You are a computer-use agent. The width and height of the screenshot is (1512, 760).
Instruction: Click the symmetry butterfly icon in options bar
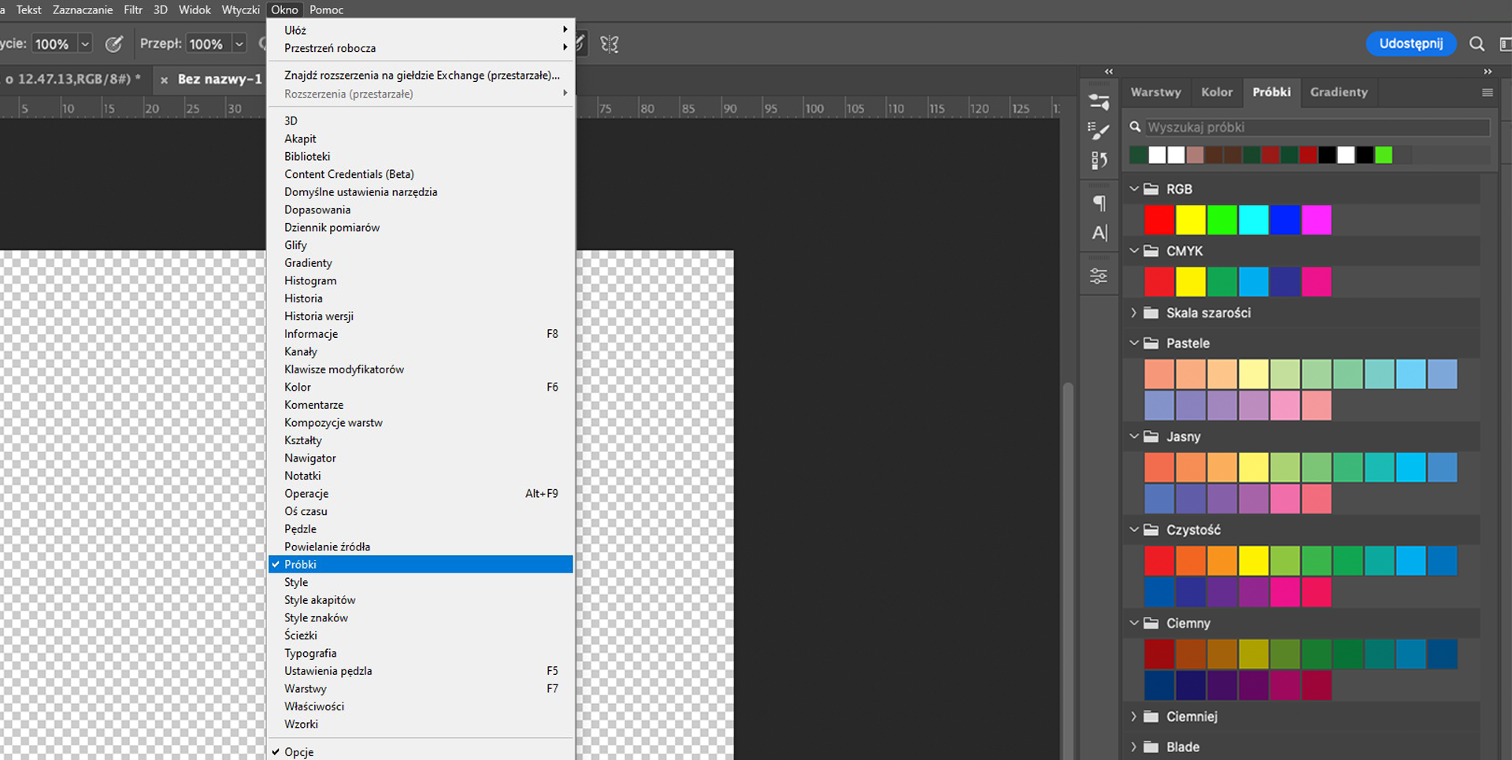click(610, 44)
